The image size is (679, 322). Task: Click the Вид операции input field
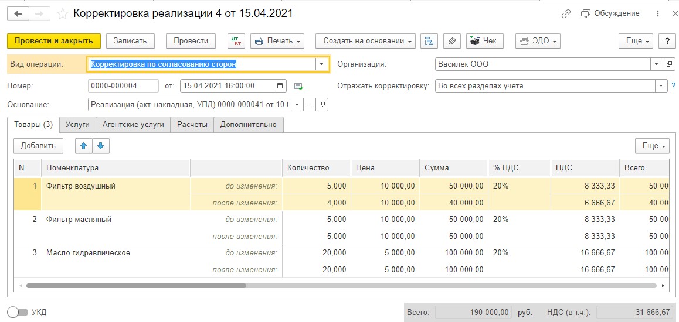pos(202,64)
